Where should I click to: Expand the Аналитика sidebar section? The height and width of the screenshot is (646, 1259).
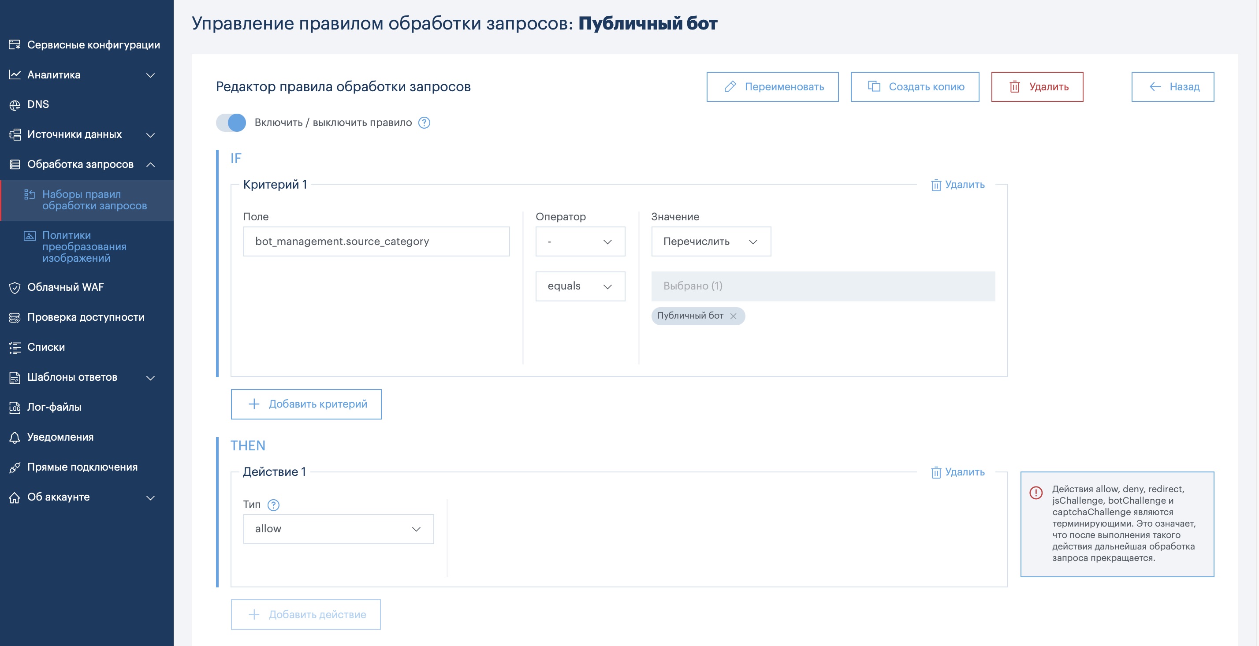150,75
